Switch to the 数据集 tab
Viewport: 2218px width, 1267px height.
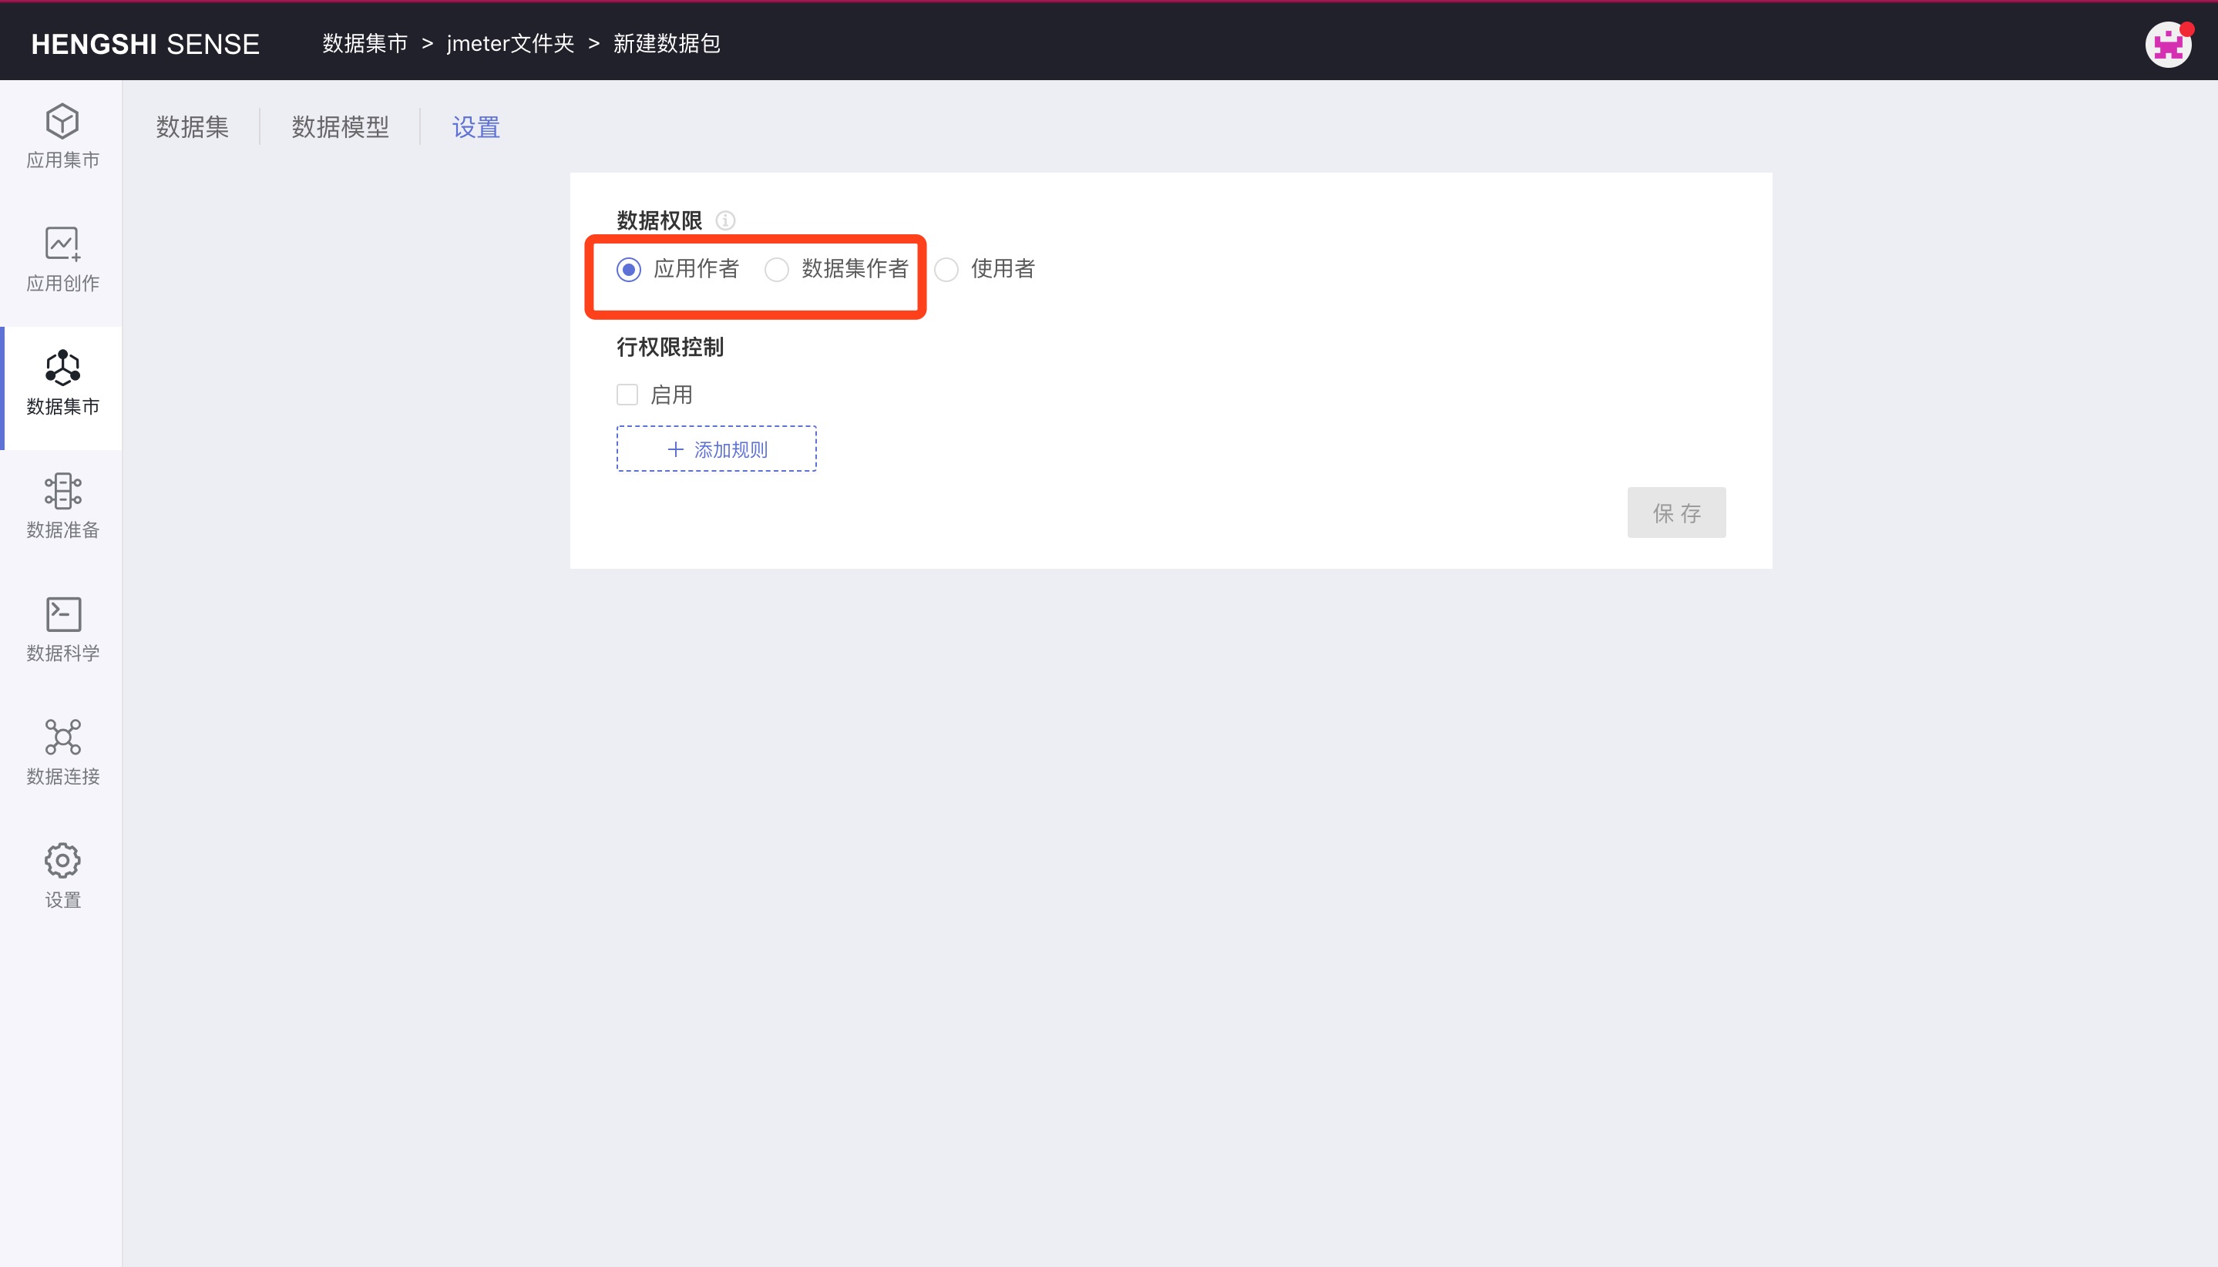(x=193, y=127)
